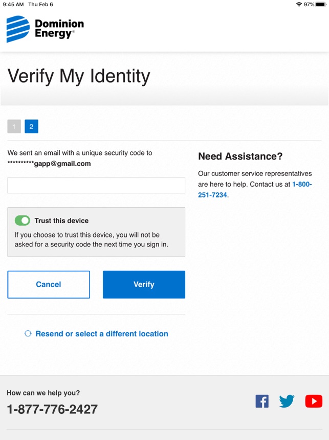Click the Dominion Energy logo
This screenshot has height=440, width=329.
pos(45,29)
